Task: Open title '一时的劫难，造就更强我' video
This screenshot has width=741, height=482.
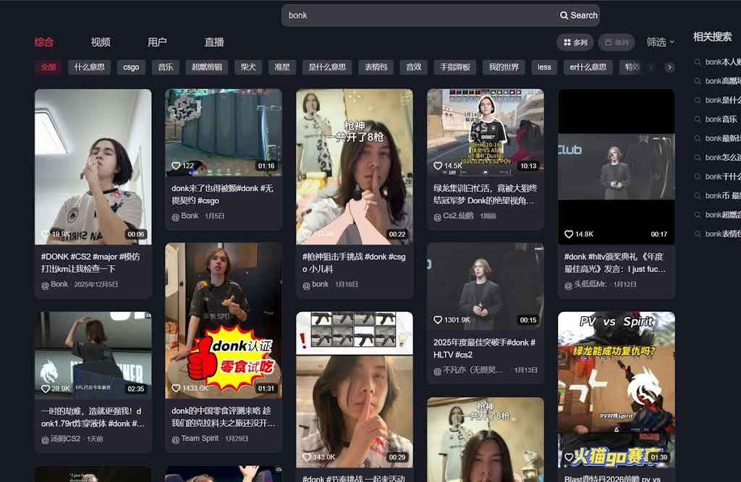Action: tap(93, 418)
